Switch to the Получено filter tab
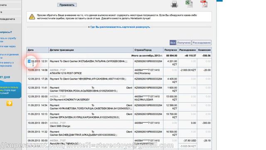Image resolution: width=266 pixels, height=150 pixels. (184, 42)
